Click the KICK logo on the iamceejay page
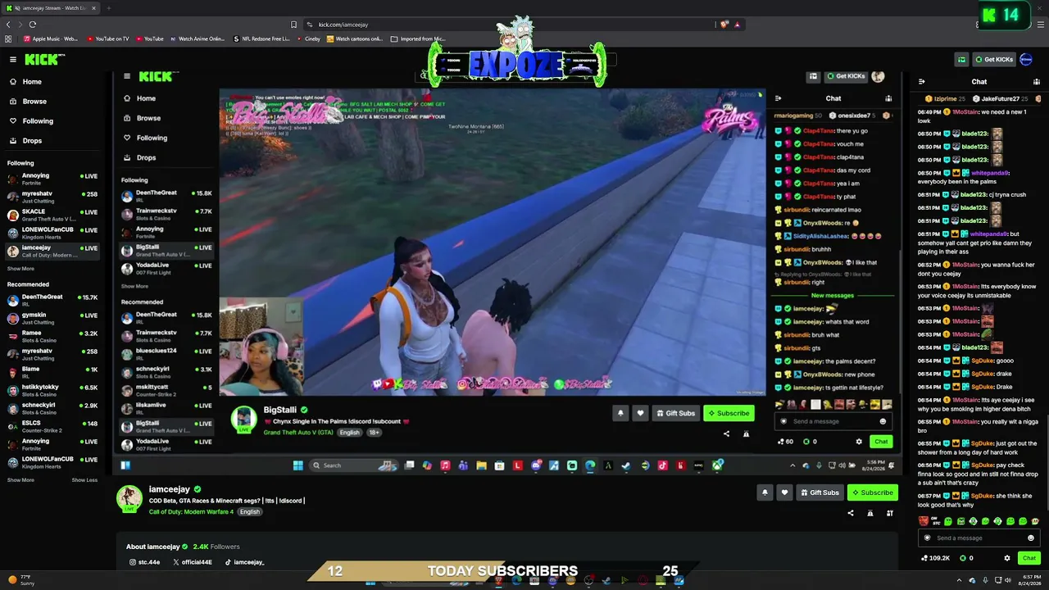Image resolution: width=1049 pixels, height=590 pixels. (44, 59)
